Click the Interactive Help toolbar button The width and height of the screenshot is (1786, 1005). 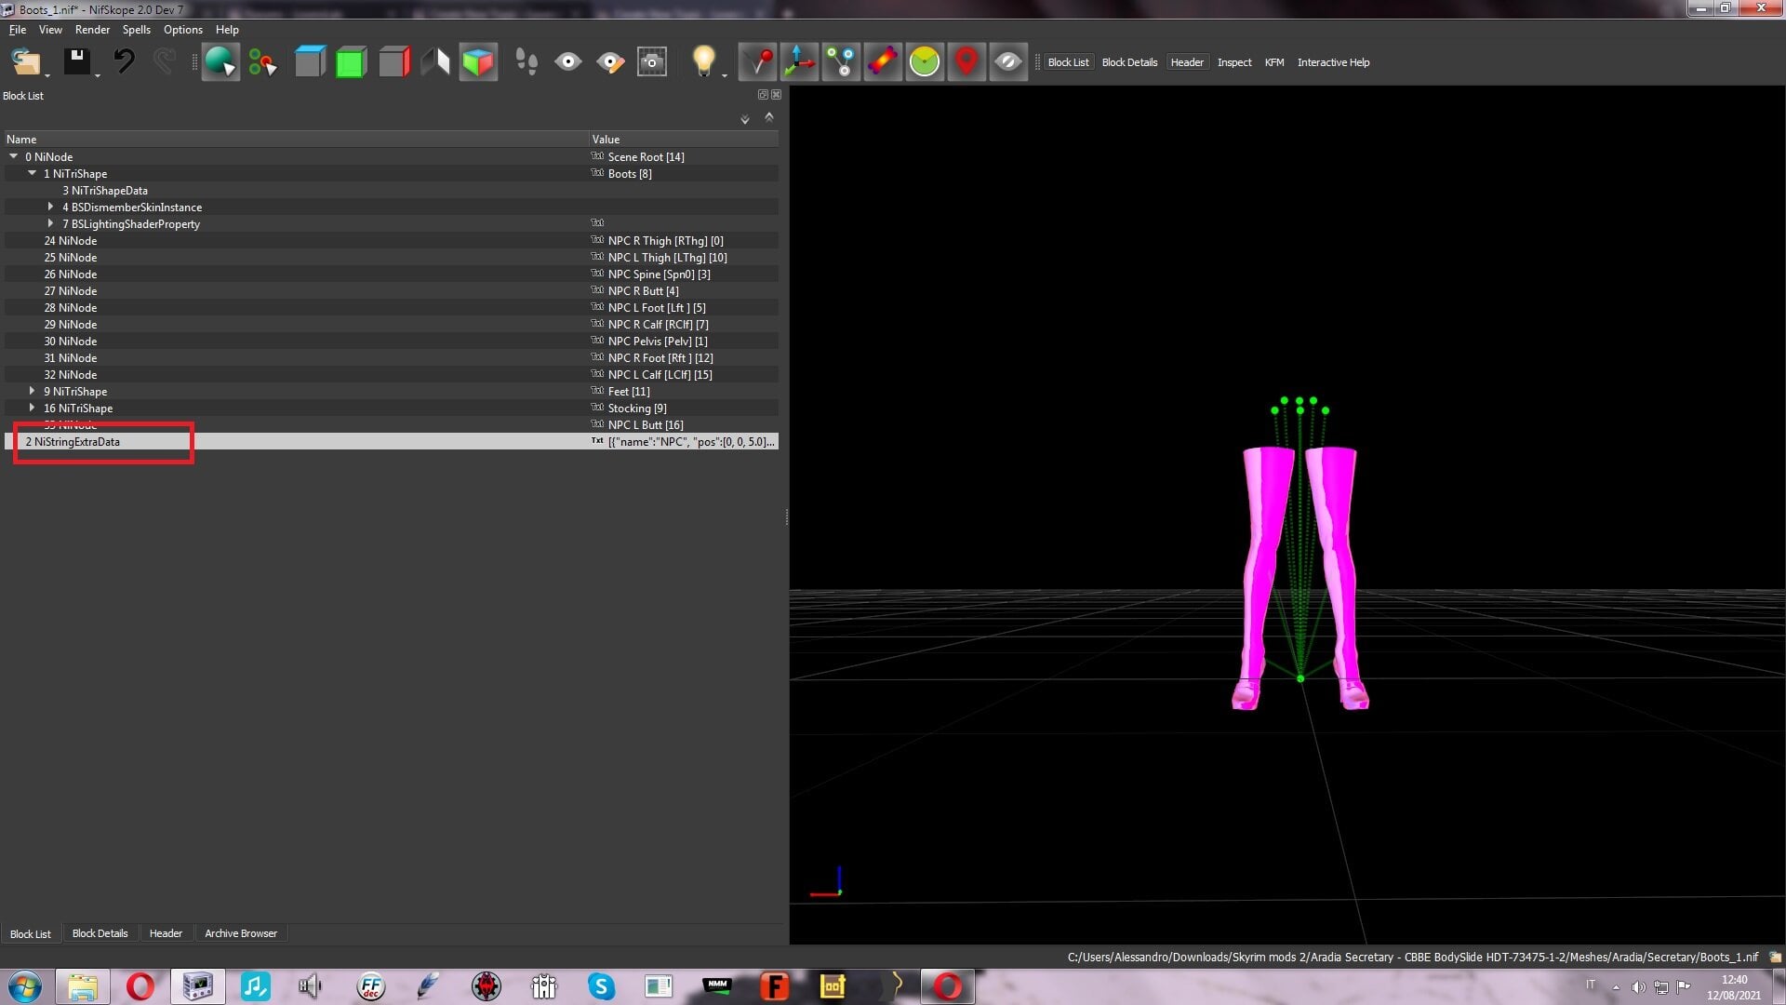click(x=1333, y=62)
